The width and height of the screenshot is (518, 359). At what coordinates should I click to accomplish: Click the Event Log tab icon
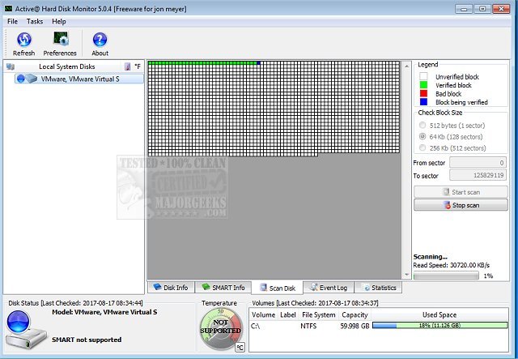tap(314, 287)
